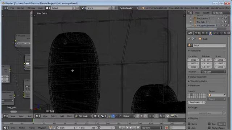Click the object data block cube icon beside Truck field

[190, 45]
